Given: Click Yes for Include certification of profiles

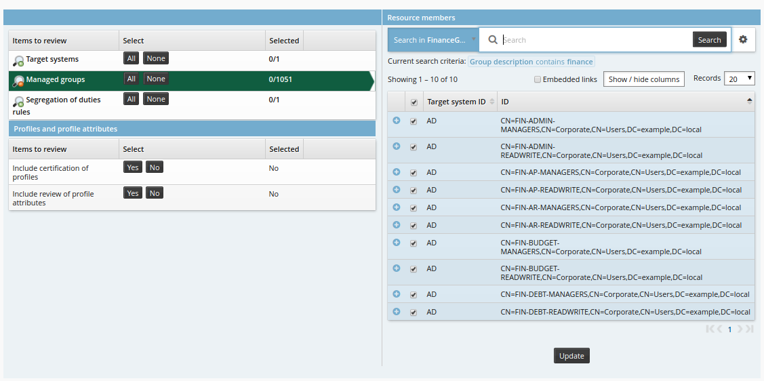Looking at the screenshot, I should (133, 167).
